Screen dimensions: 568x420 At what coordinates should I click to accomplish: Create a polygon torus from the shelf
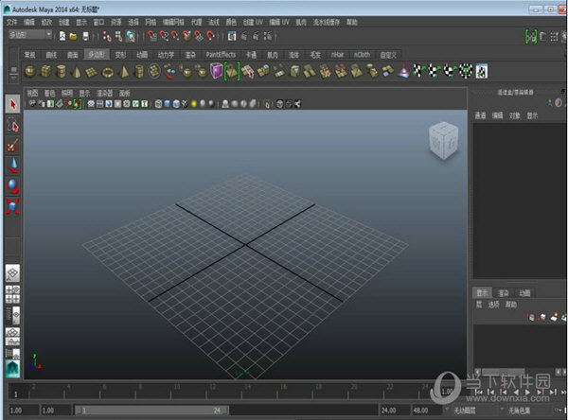tap(108, 72)
